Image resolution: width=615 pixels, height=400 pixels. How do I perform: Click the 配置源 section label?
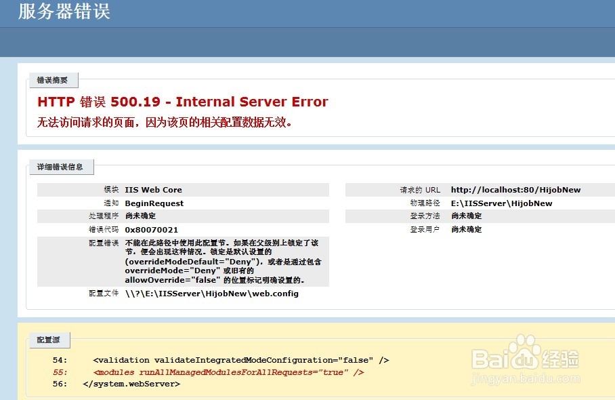tap(48, 340)
